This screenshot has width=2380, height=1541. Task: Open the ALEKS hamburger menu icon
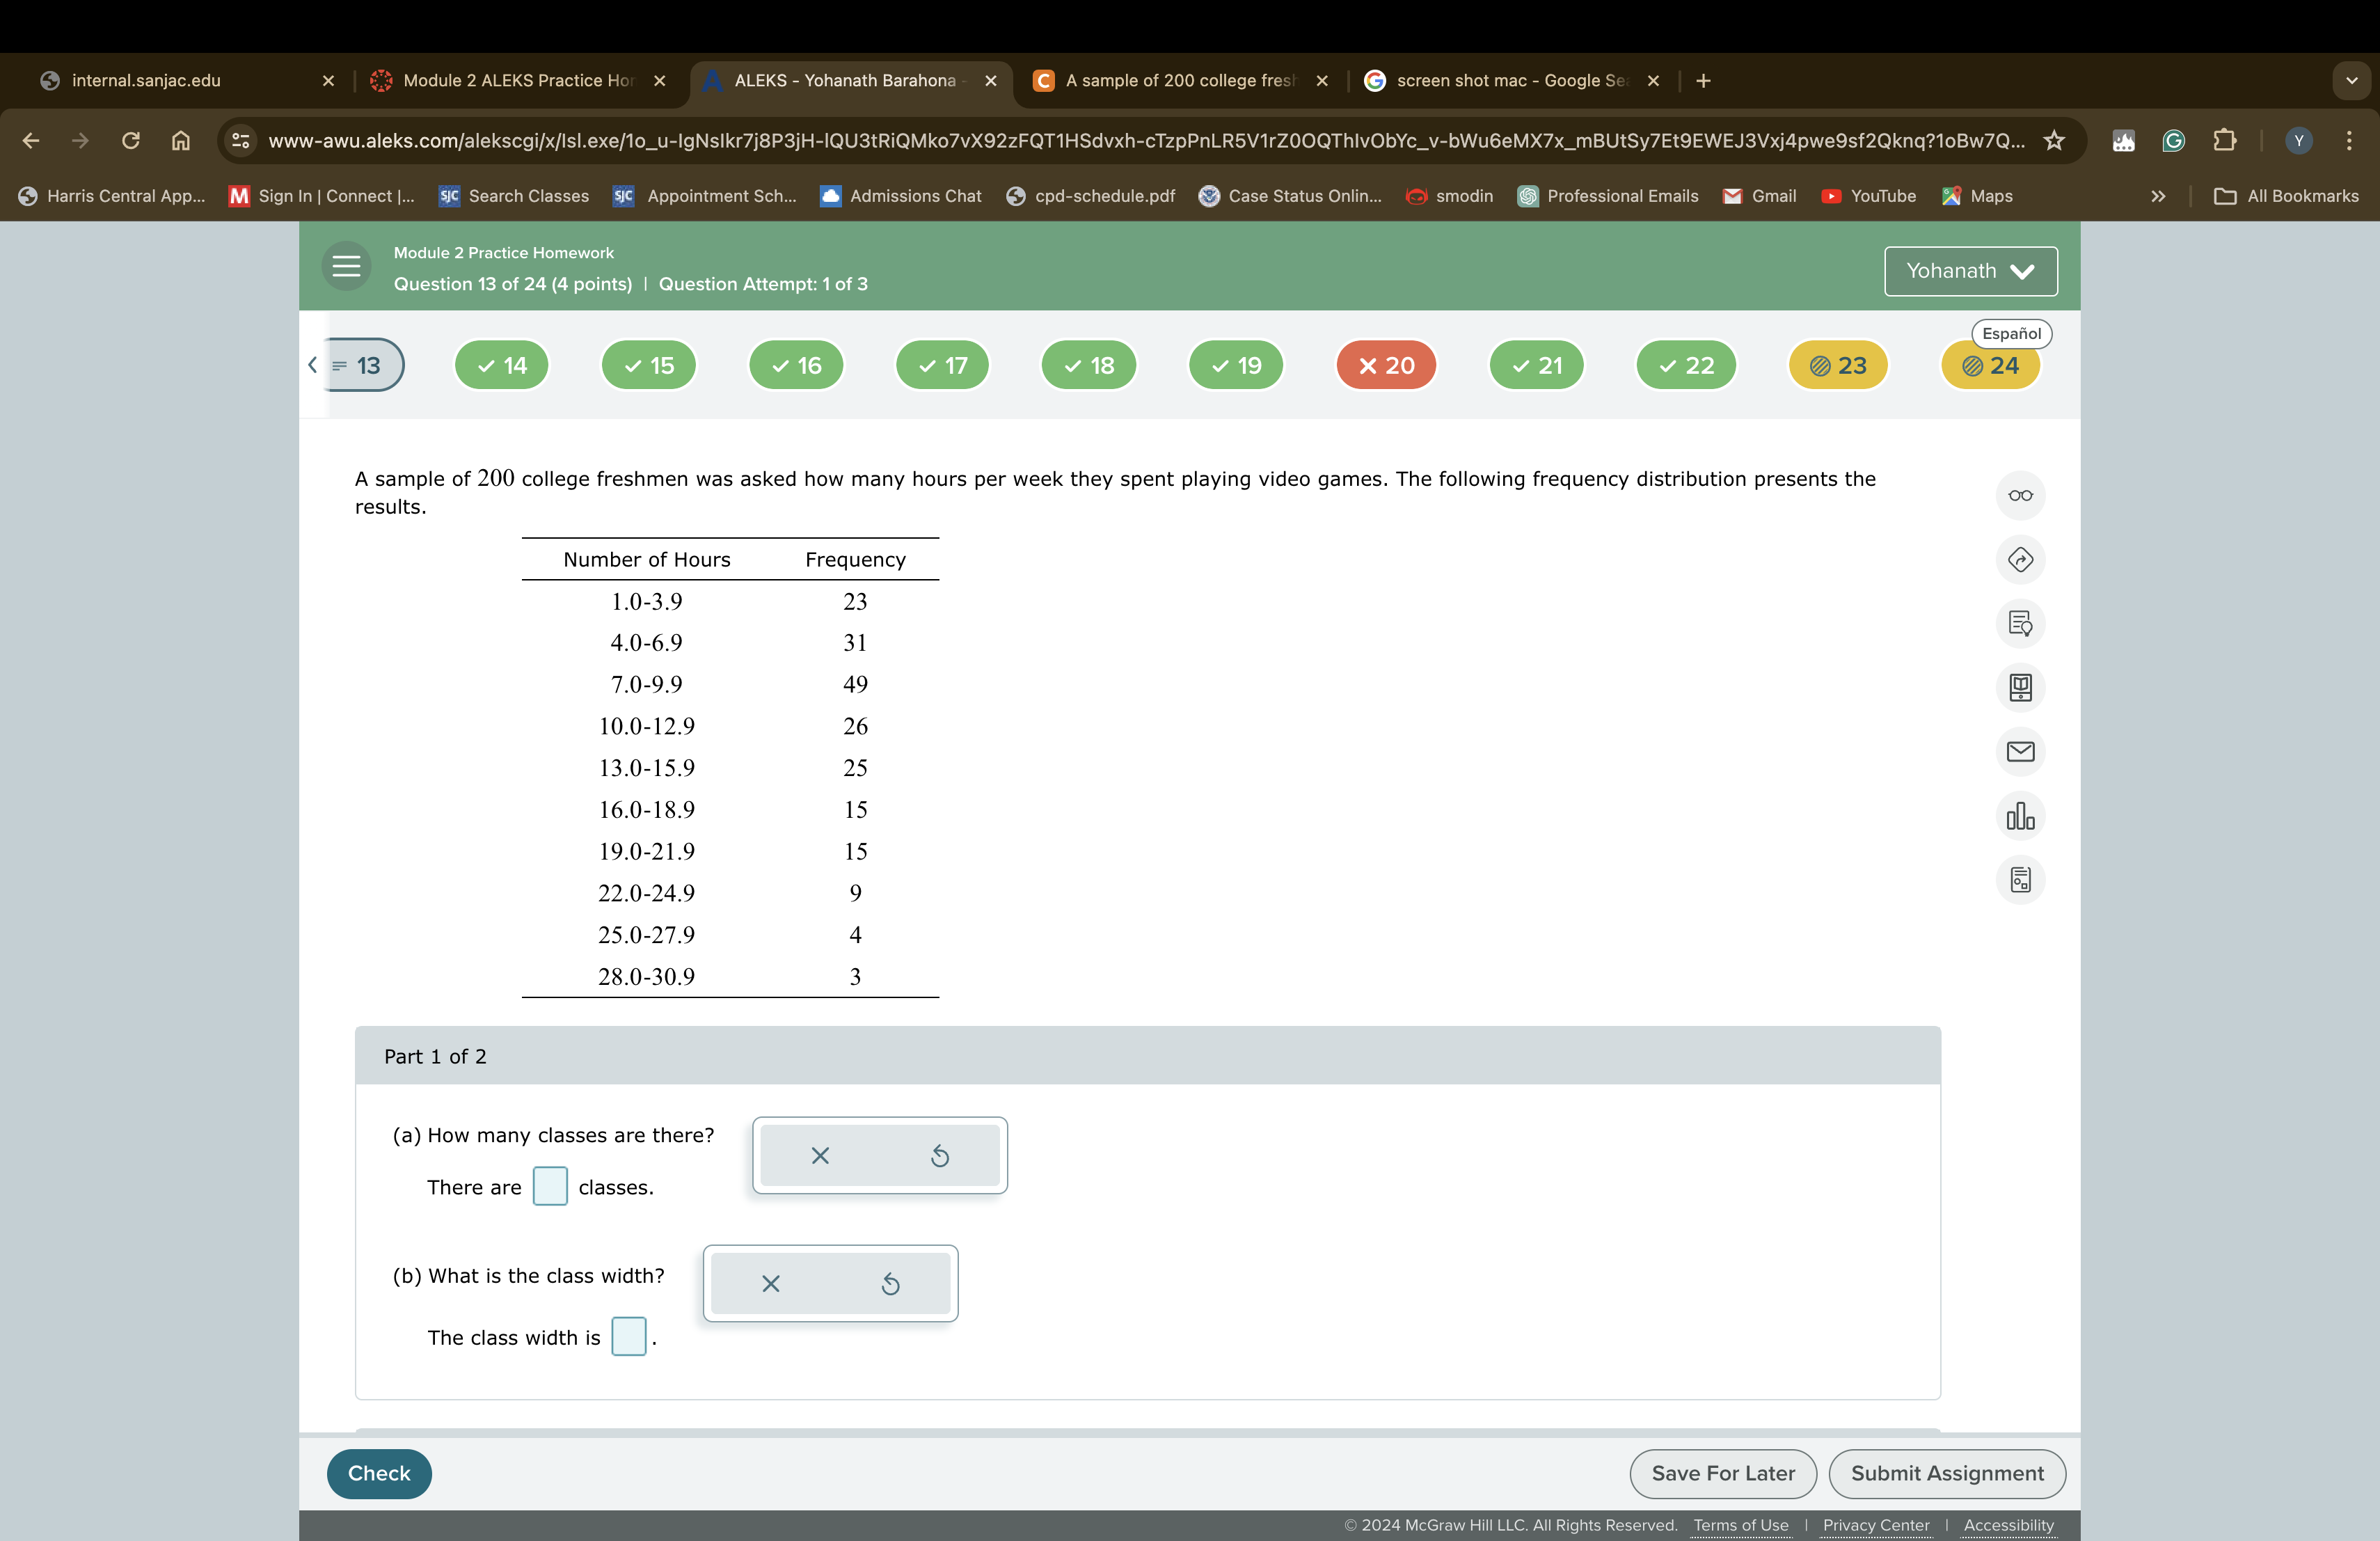click(x=346, y=267)
